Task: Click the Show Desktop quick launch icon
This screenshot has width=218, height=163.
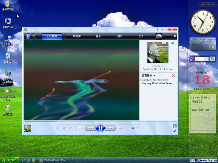Action: (x=29, y=160)
